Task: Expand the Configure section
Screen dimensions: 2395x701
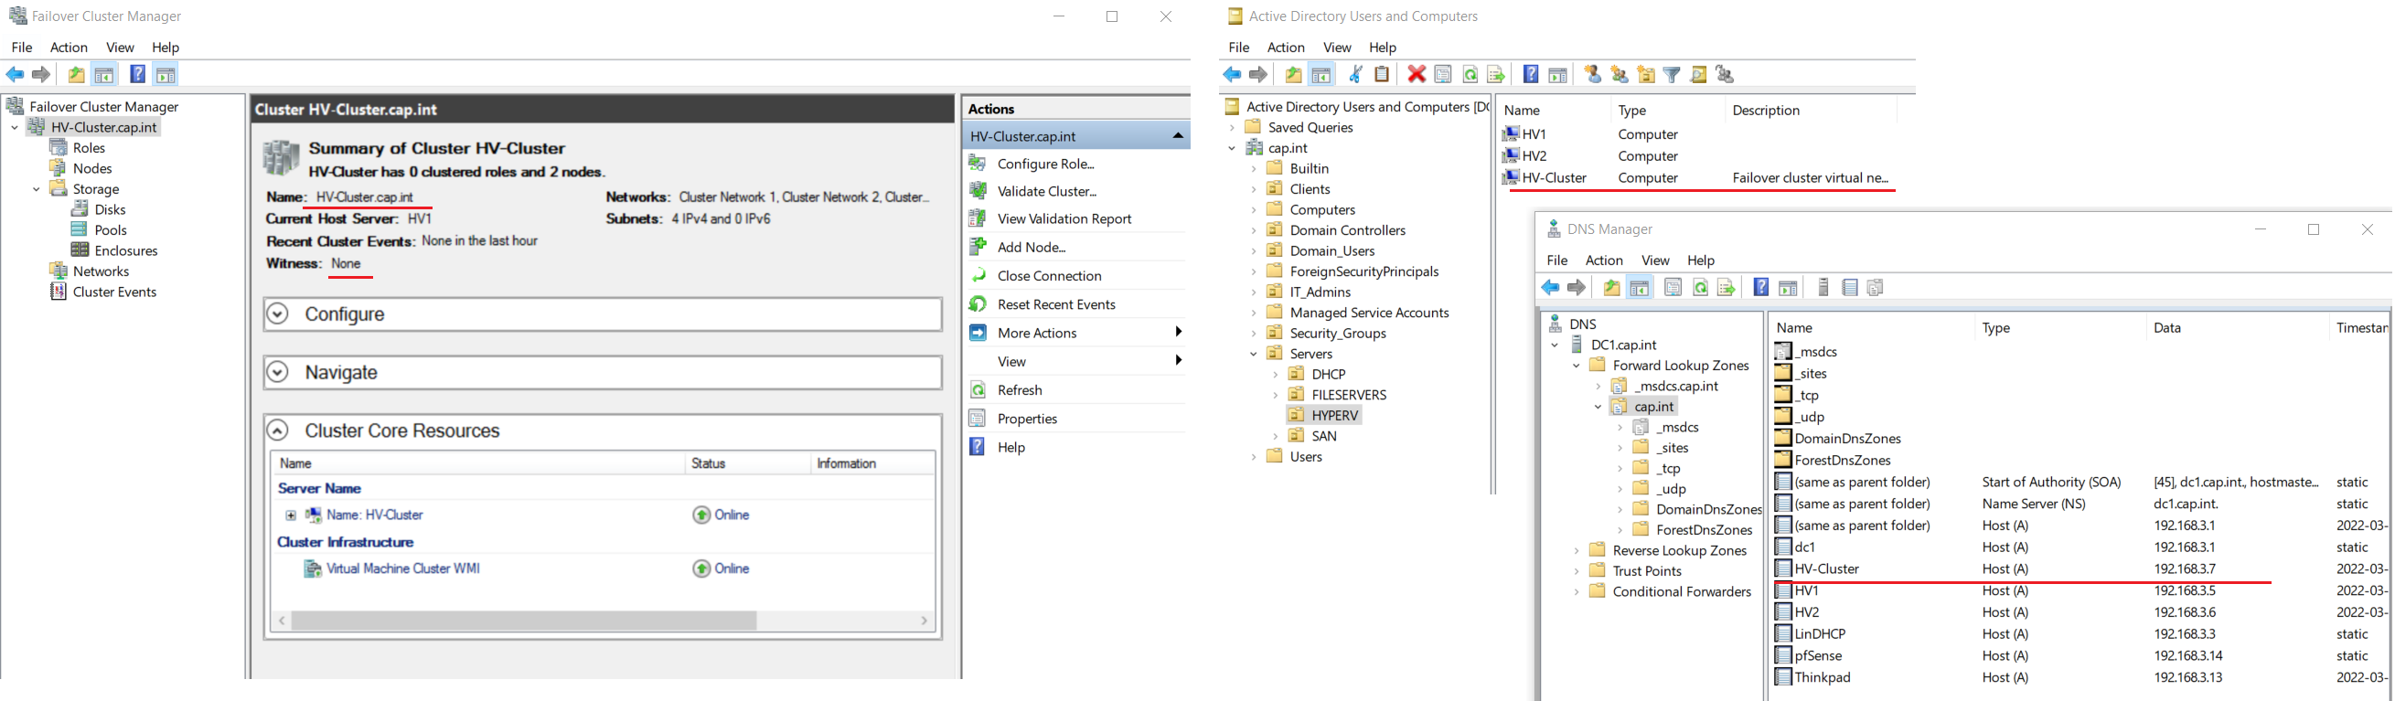Action: 277,314
